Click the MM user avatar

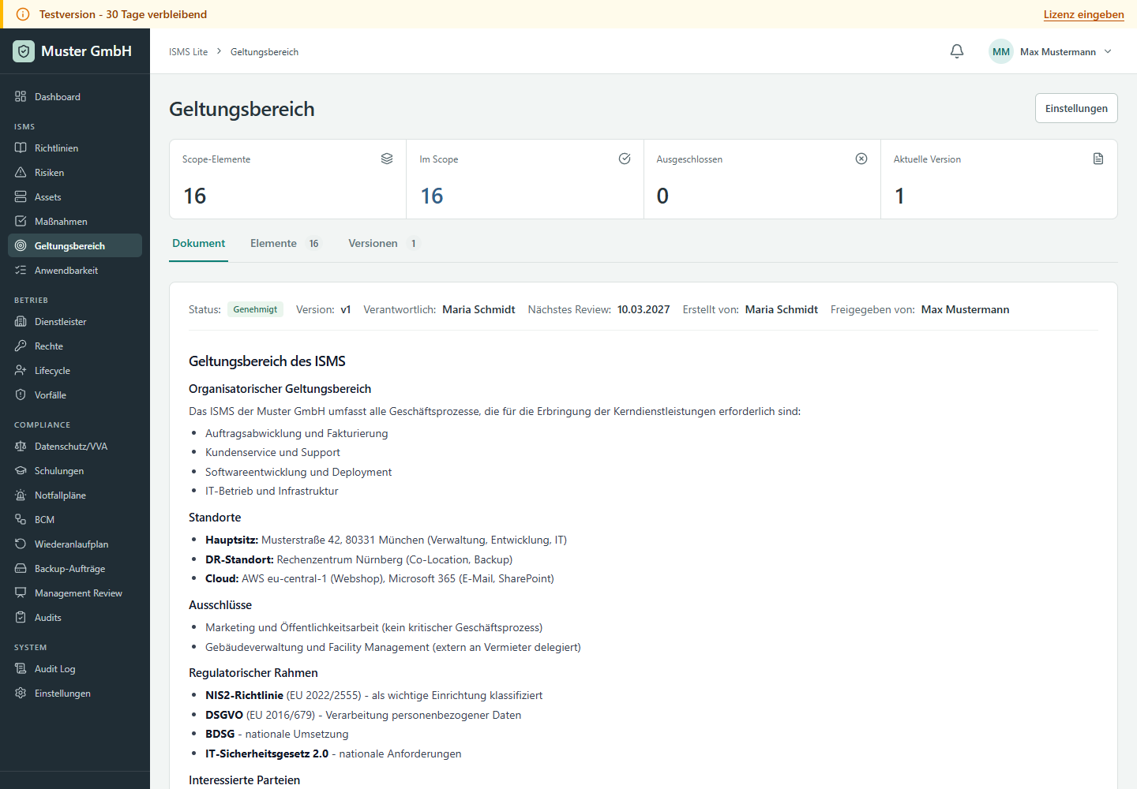[x=1001, y=51]
